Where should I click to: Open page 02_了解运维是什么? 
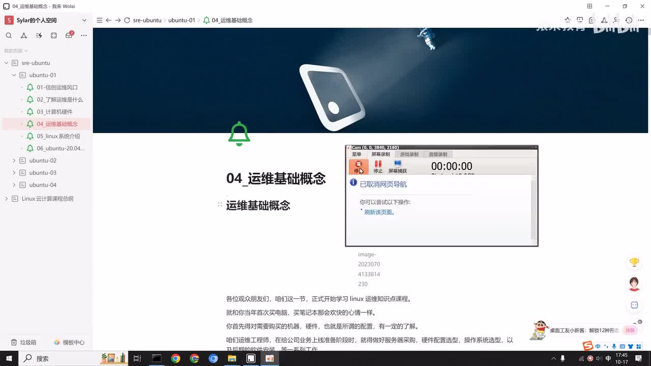pos(60,100)
